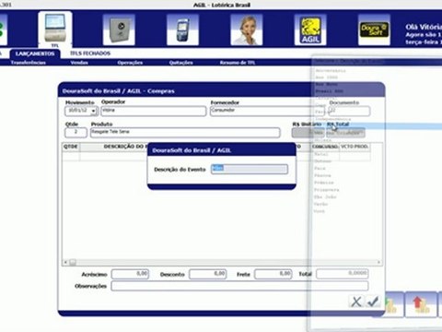Click the Frete amount field
The height and width of the screenshot is (332, 442).
coord(273,274)
